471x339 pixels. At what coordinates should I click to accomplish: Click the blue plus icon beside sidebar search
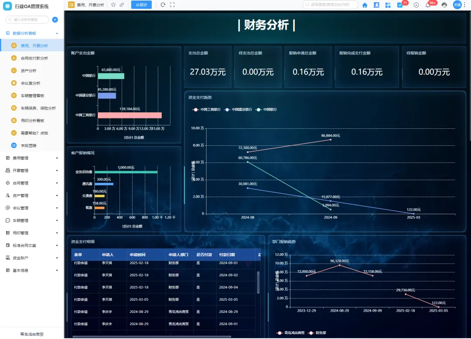[x=55, y=20]
